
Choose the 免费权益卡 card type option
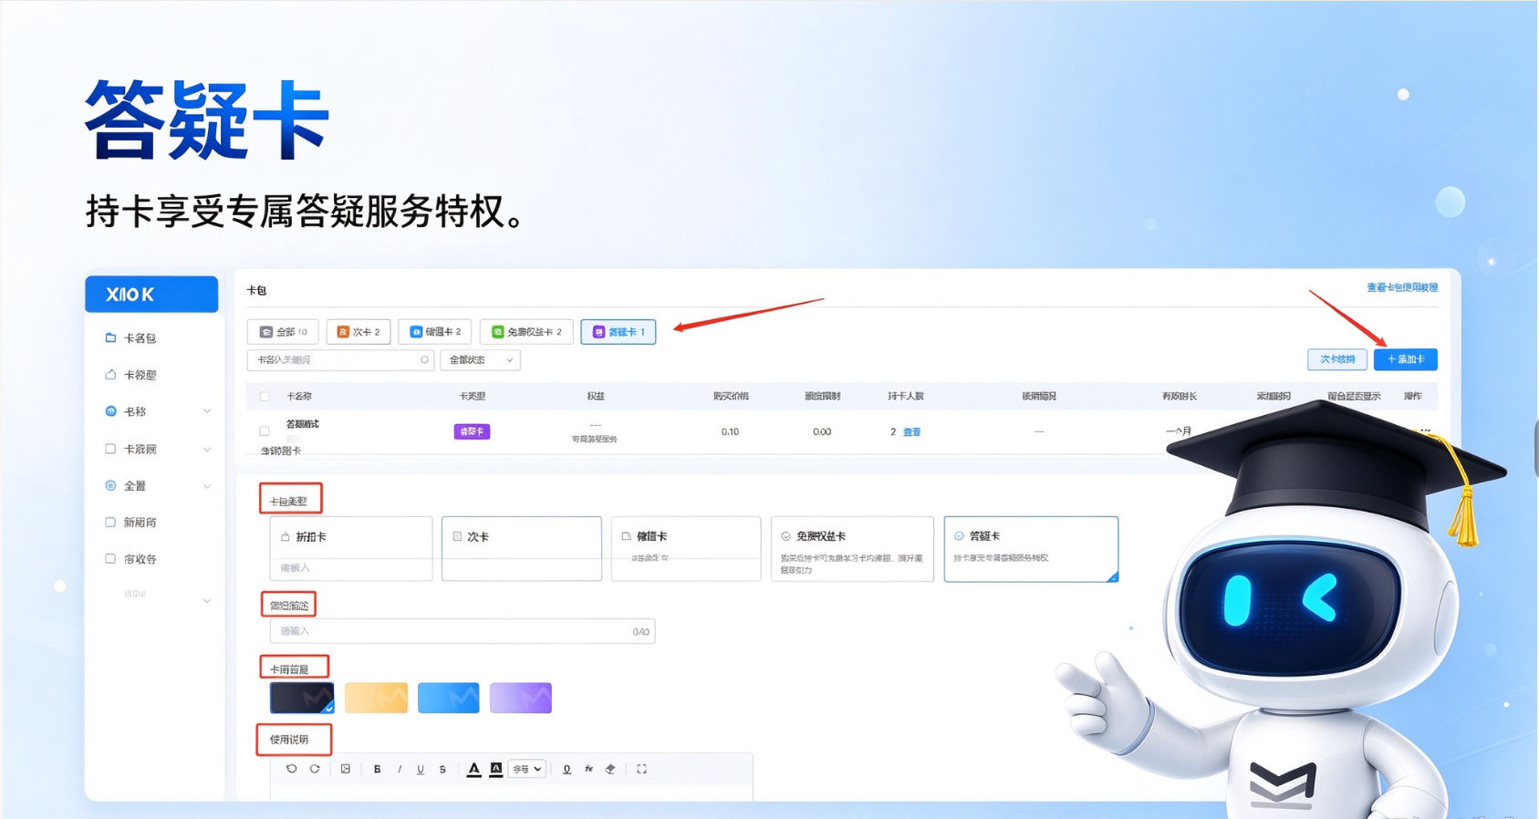[x=852, y=549]
